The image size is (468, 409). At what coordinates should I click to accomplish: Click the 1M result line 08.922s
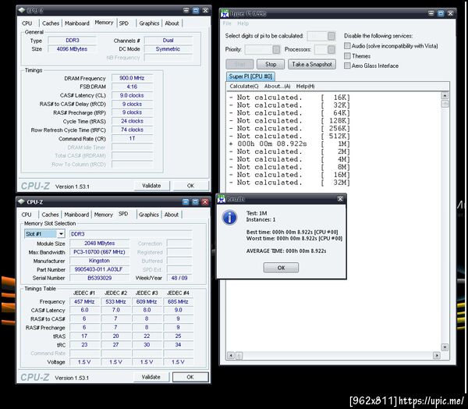[289, 144]
